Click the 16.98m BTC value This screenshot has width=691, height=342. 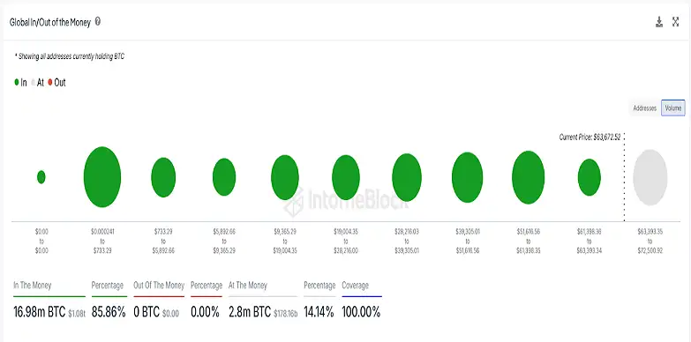[x=39, y=313]
